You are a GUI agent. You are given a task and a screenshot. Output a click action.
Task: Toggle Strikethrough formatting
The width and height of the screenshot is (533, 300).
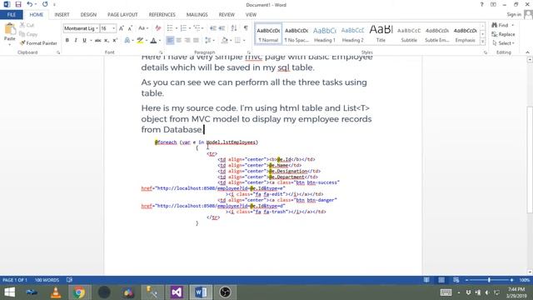pyautogui.click(x=98, y=41)
